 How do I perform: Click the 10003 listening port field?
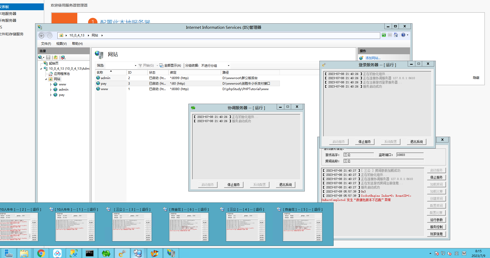pos(410,155)
